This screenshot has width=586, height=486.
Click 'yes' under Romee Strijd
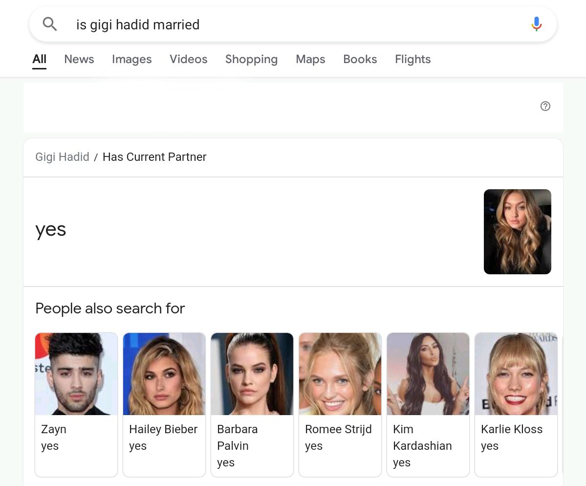(314, 446)
